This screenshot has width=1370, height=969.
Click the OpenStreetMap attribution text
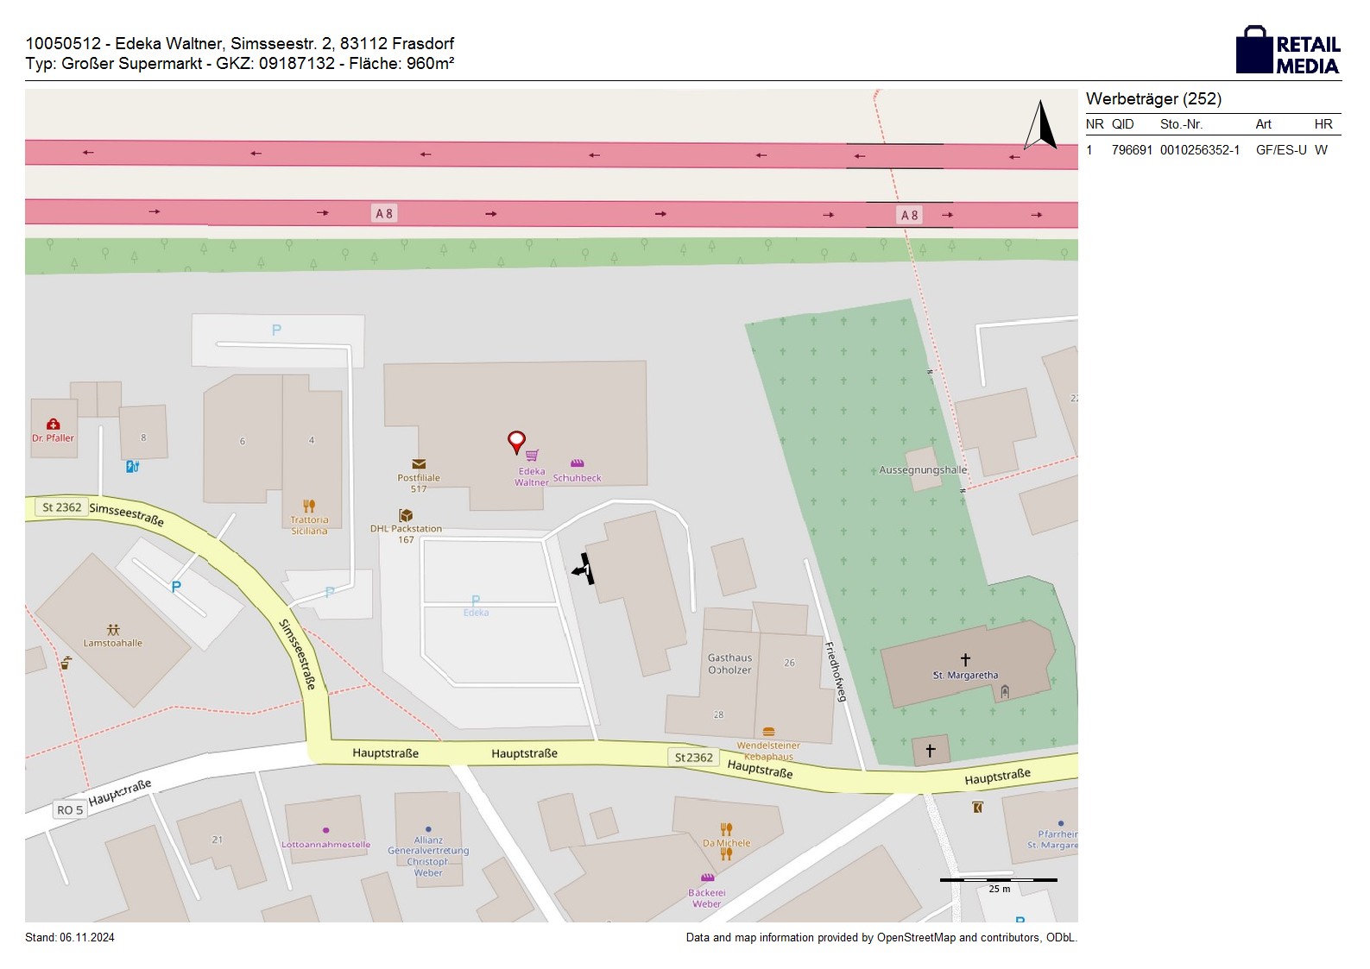[881, 938]
